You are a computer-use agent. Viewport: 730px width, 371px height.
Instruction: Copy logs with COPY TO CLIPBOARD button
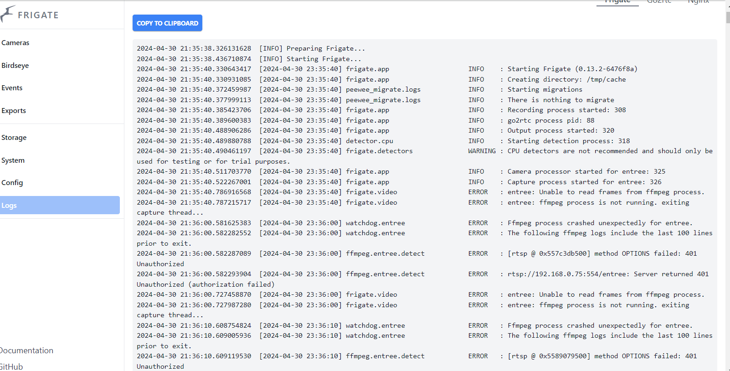pyautogui.click(x=167, y=23)
